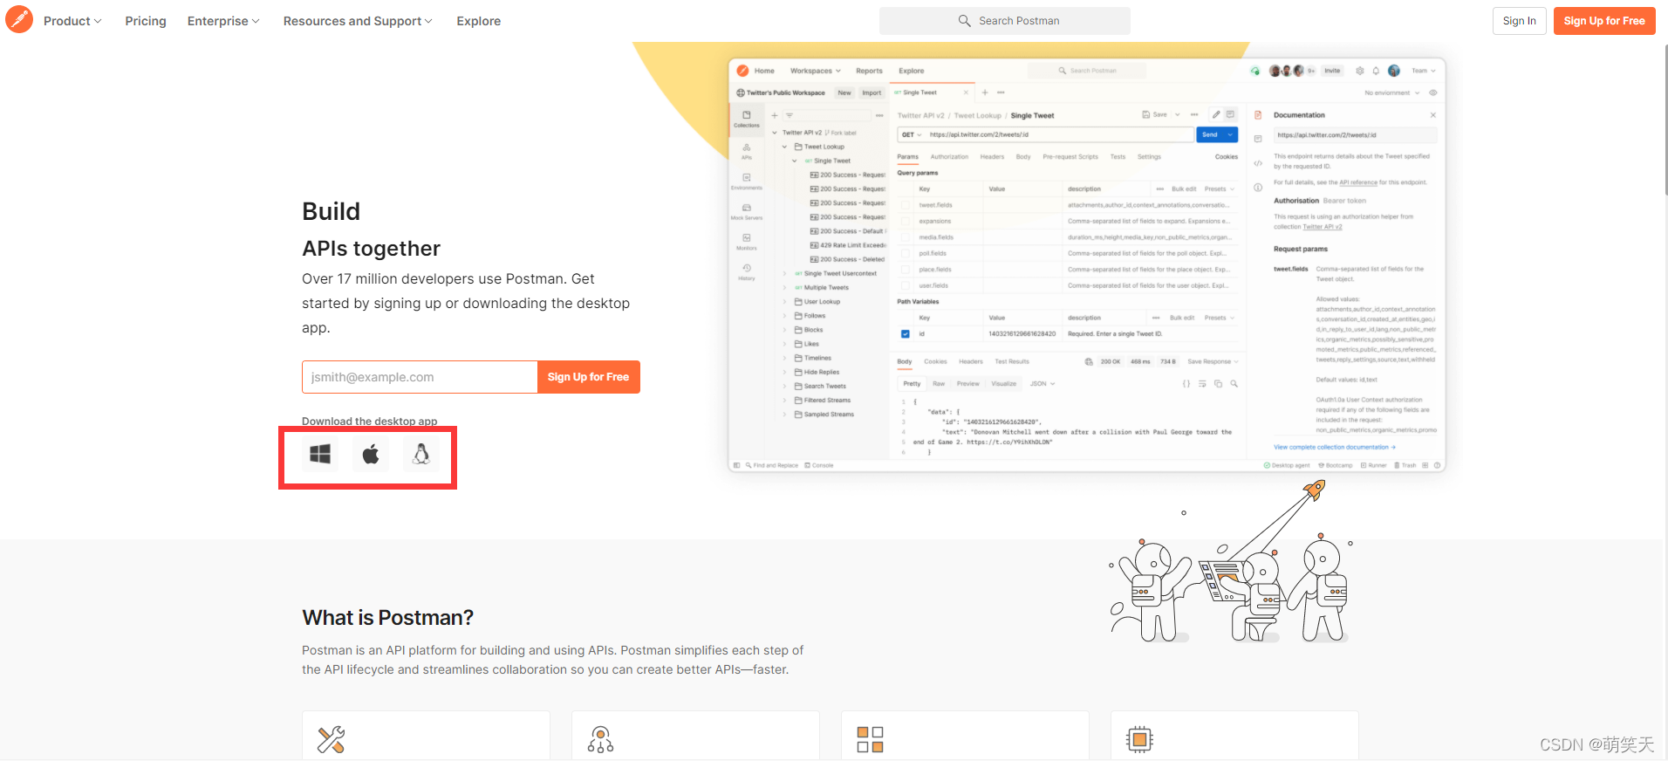1668x761 pixels.
Task: Select Sampled Streams folder in the collection tree
Action: (x=824, y=415)
